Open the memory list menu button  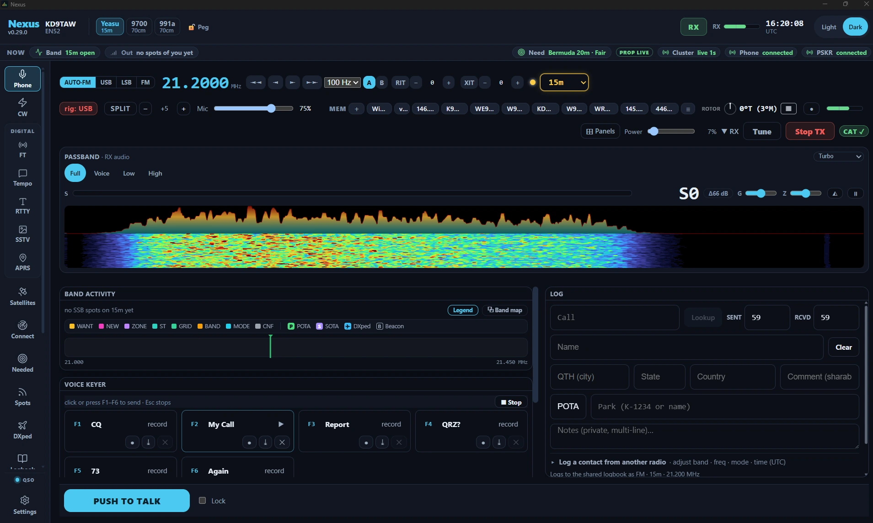point(688,109)
